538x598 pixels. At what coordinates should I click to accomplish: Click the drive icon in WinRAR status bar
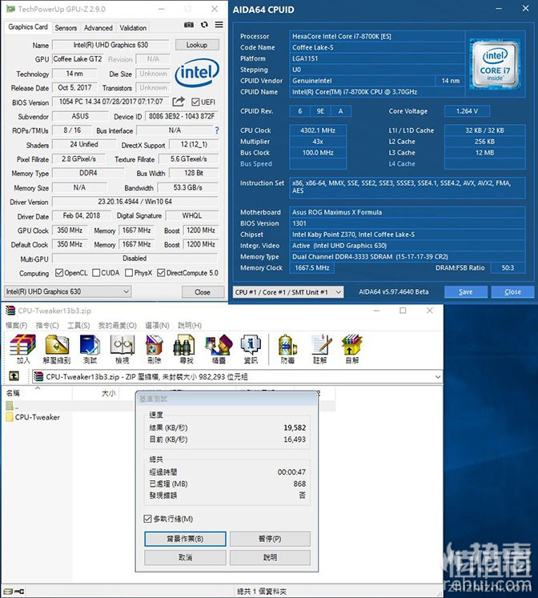(8, 592)
